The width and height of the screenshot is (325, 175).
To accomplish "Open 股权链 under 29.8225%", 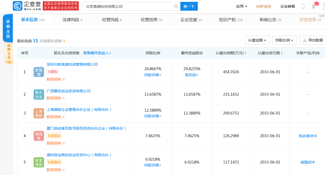I will point(192,75).
